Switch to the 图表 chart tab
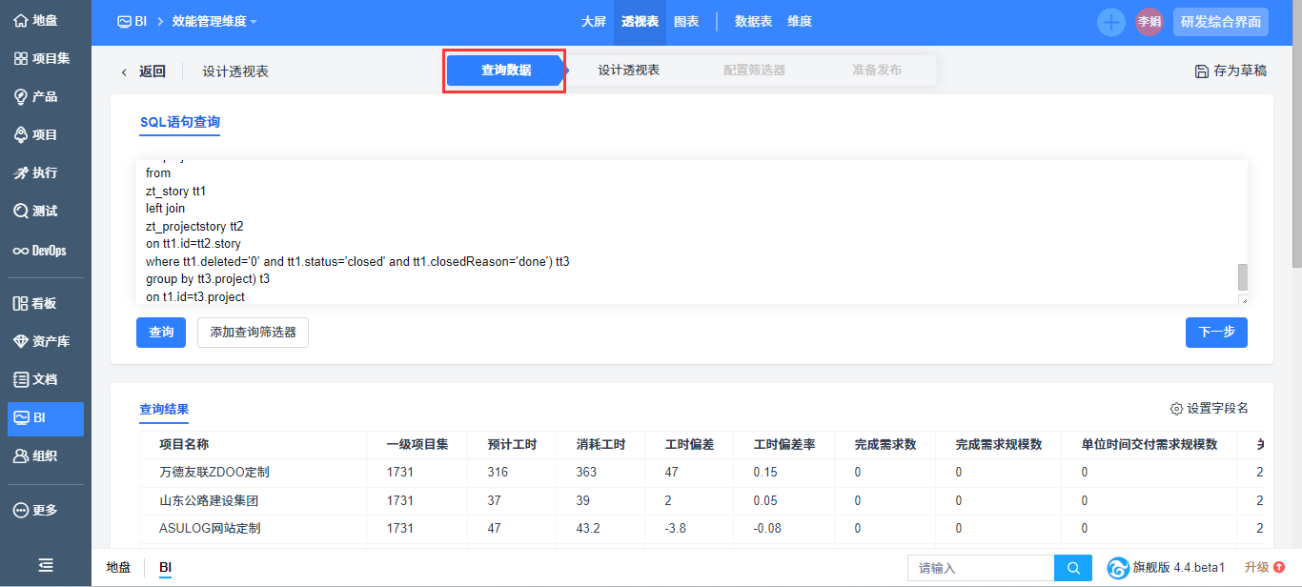The width and height of the screenshot is (1302, 587). tap(686, 21)
